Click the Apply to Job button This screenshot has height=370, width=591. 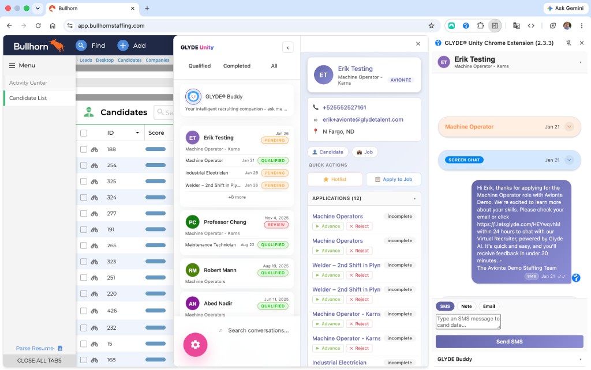(394, 180)
